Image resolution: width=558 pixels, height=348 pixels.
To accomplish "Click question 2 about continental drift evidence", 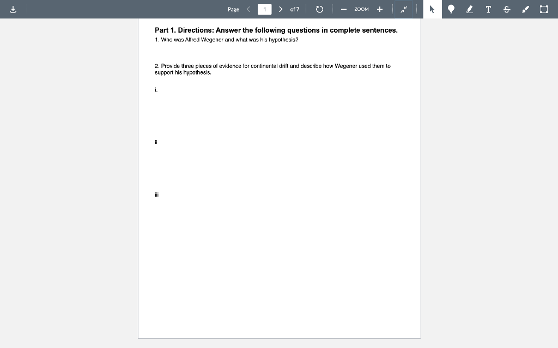I will coord(272,69).
